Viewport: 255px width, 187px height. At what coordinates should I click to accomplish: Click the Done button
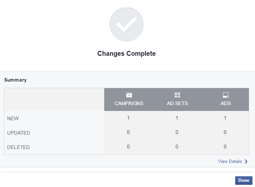point(244,180)
